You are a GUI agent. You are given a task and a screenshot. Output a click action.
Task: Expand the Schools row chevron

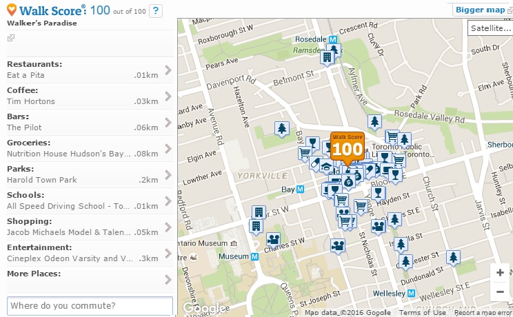(x=168, y=201)
